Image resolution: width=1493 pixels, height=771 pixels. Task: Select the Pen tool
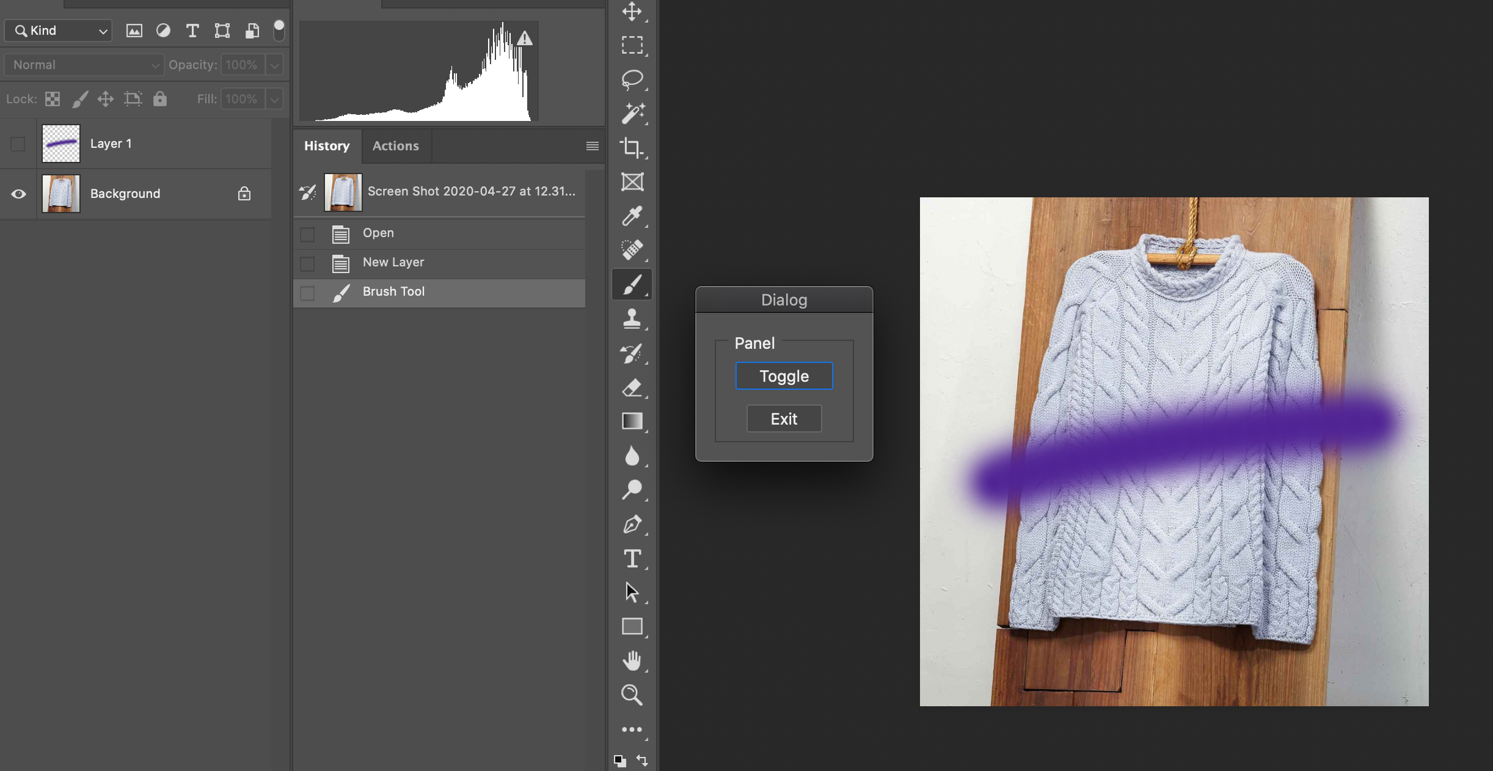pyautogui.click(x=632, y=524)
